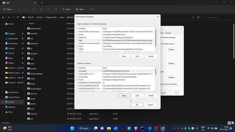Open Videos in the Explorer sidebar
Viewport: 235px width, 132px height.
pos(11,63)
